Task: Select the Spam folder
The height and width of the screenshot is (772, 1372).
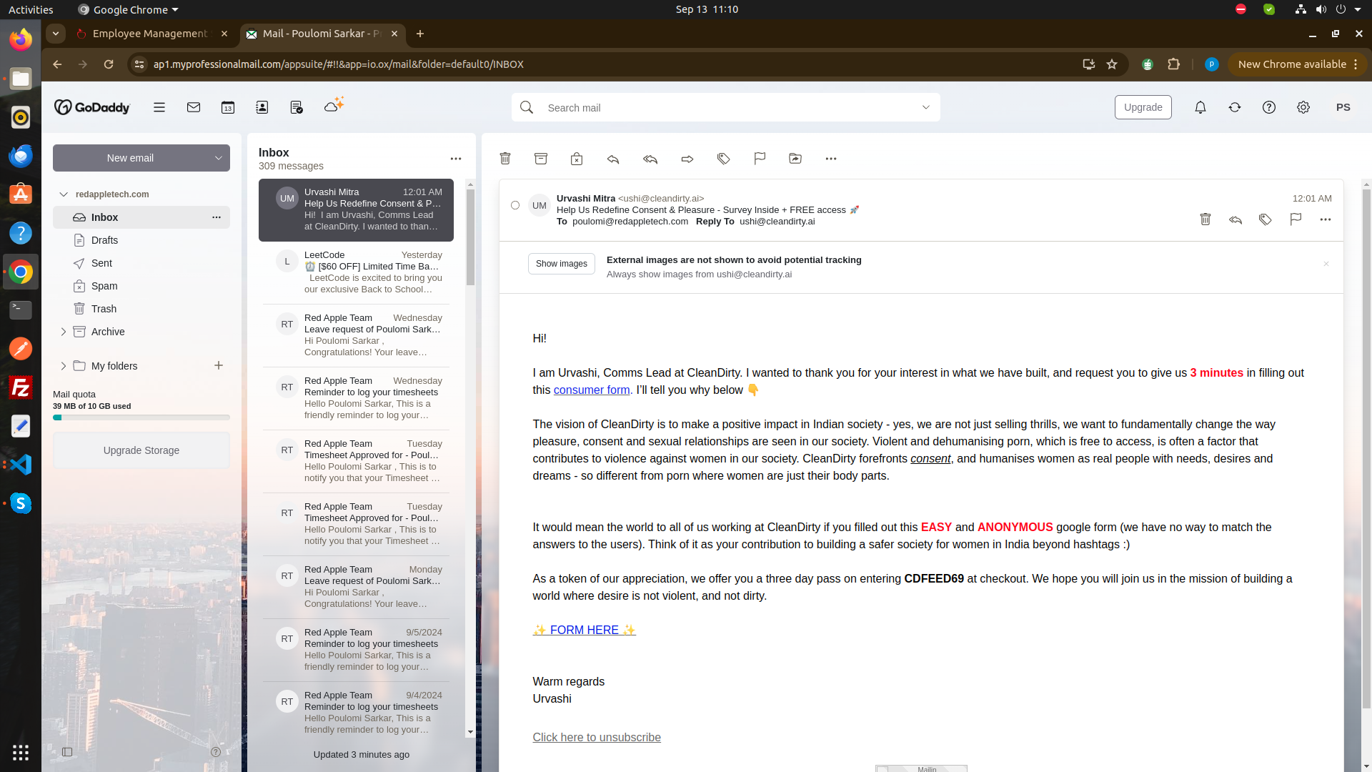Action: [x=141, y=286]
